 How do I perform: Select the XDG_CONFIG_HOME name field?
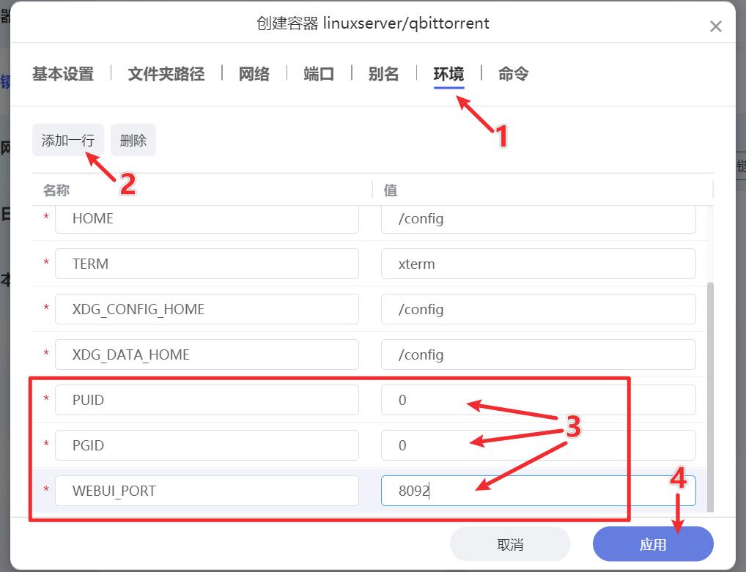[207, 309]
